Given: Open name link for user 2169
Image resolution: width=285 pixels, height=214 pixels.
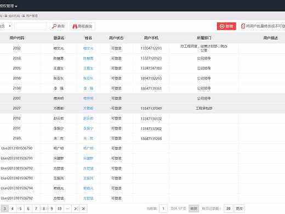Looking at the screenshot, I should (x=88, y=138).
